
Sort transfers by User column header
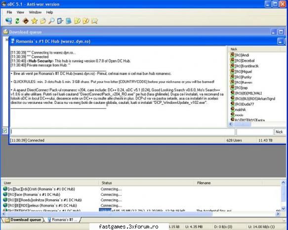pos(50,183)
